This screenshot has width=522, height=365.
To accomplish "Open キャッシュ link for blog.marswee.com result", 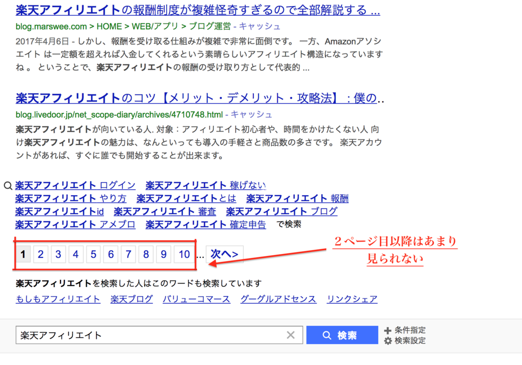I will coord(259,27).
